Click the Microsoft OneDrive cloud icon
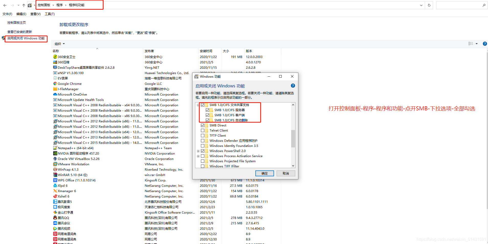This screenshot has height=244, width=488. click(x=55, y=94)
